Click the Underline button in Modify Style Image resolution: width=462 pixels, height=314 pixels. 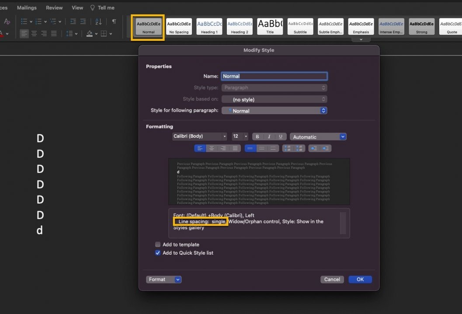[x=281, y=137]
